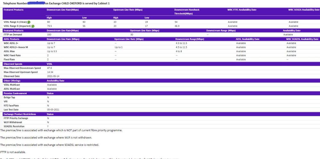Viewport: 320px width, 159px height.
Task: Click the WBC ADSL2+ Annex M product label
Action: coord(16,47)
